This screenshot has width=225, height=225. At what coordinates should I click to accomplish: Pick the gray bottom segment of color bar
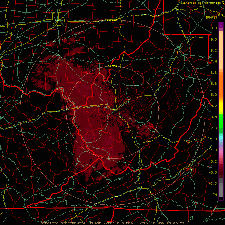tap(221, 191)
